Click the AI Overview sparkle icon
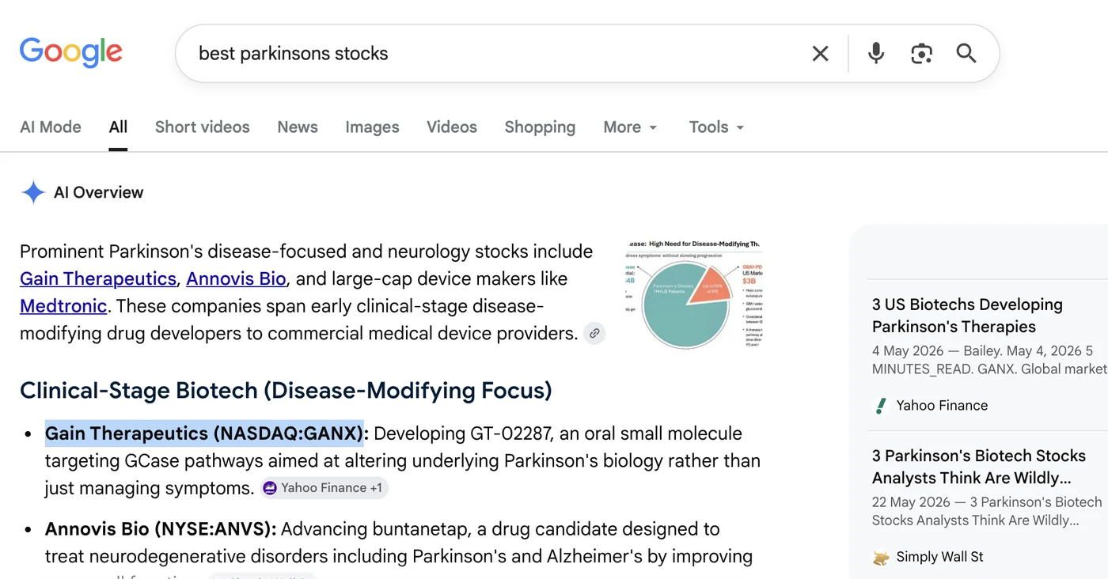This screenshot has height=579, width=1108. pos(33,192)
